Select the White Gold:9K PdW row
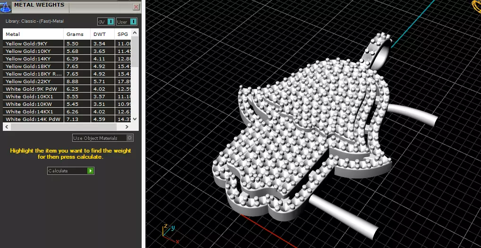Screen dimensions: 481x248 [67, 89]
